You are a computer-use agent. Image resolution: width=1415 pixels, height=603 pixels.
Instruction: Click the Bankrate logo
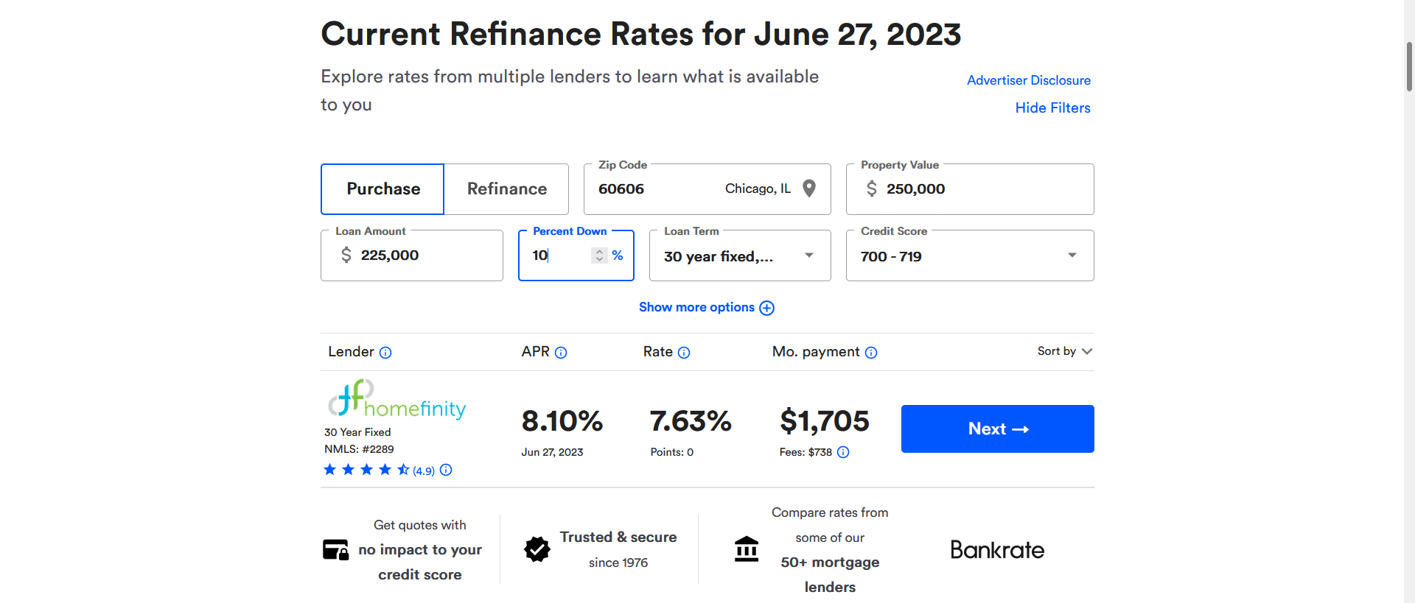click(x=997, y=550)
